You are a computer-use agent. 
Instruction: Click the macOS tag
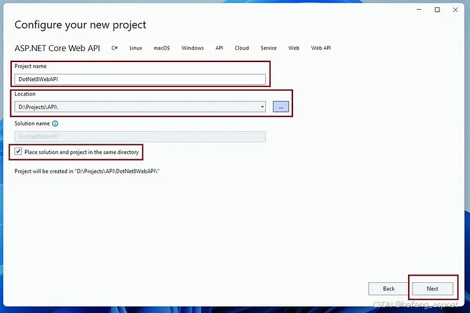162,48
